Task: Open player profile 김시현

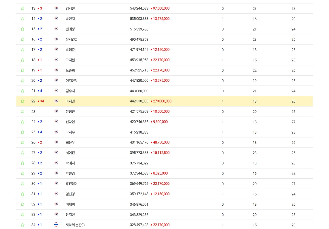Action: pos(70,9)
